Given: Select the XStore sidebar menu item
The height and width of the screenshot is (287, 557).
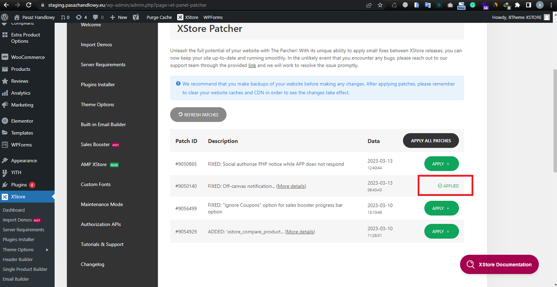Looking at the screenshot, I should pyautogui.click(x=27, y=197).
